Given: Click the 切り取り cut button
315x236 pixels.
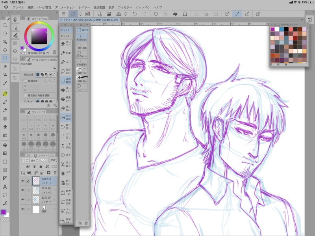Looking at the screenshot, I should tap(66, 164).
